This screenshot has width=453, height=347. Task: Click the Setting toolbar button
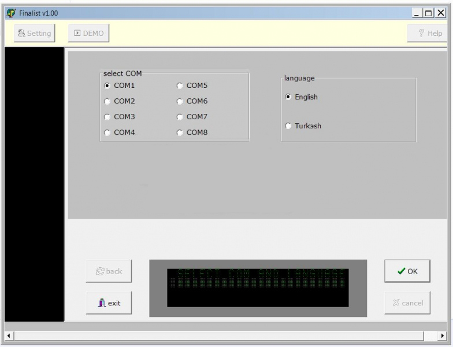pyautogui.click(x=34, y=34)
